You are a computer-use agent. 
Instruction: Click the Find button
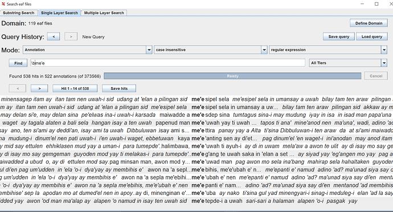18,63
